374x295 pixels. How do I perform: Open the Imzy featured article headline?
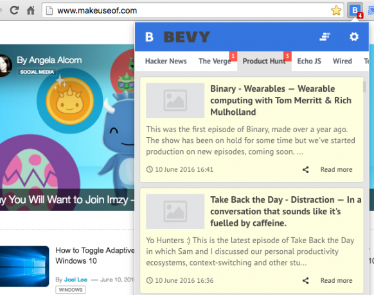[67, 199]
